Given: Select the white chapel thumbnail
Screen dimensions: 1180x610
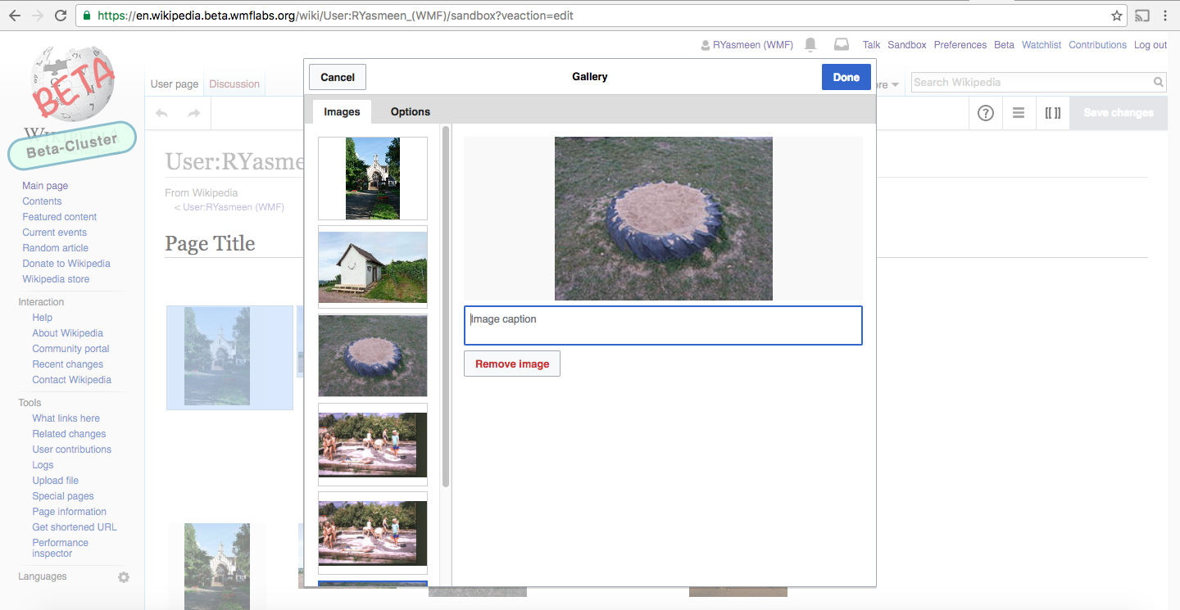Looking at the screenshot, I should 373,267.
